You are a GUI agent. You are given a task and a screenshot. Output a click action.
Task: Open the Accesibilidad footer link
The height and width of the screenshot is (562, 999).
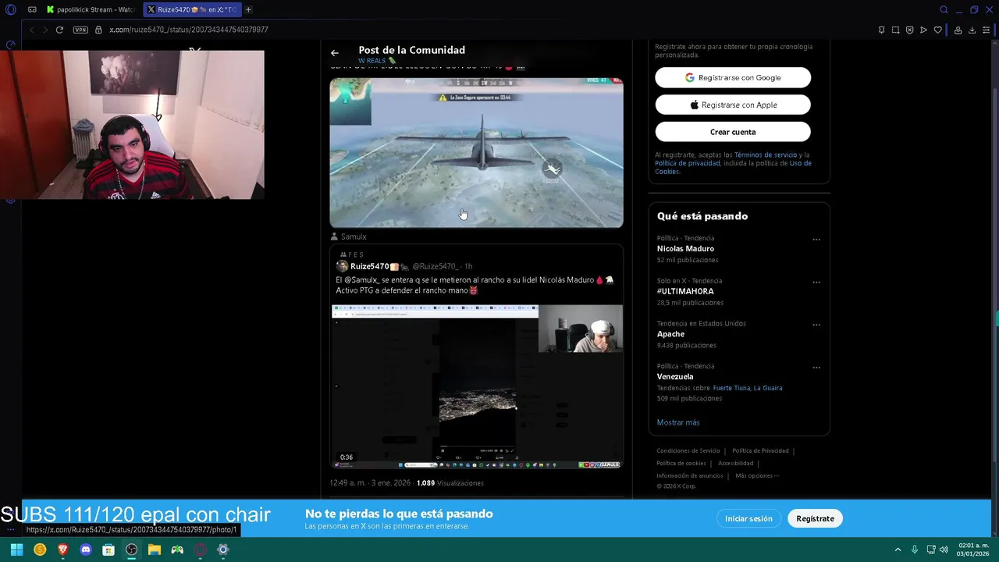pyautogui.click(x=736, y=464)
